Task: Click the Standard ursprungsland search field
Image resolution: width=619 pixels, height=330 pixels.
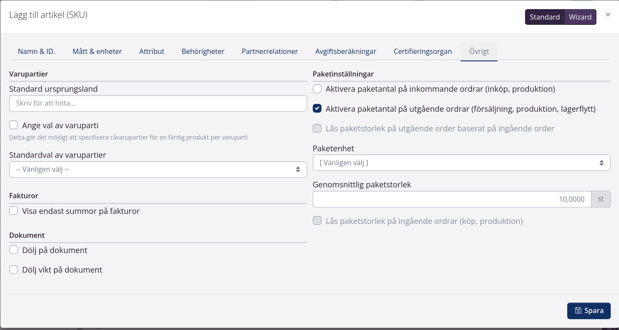Action: click(158, 103)
